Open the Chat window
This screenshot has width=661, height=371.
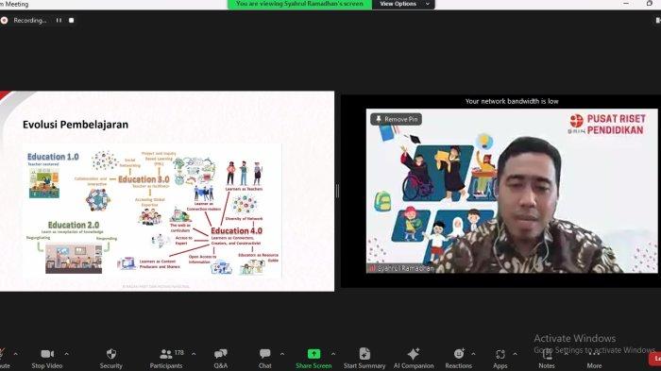click(264, 358)
